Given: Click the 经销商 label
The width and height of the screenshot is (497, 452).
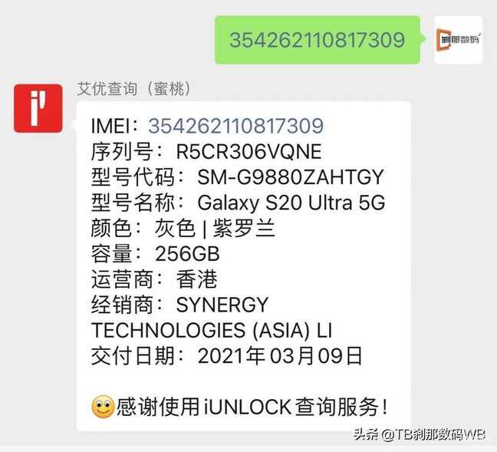Looking at the screenshot, I should coord(122,305).
